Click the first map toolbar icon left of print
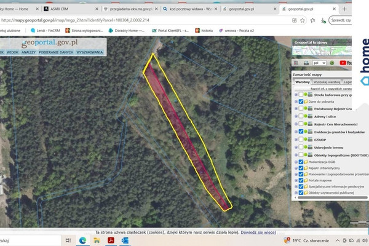 296,63
